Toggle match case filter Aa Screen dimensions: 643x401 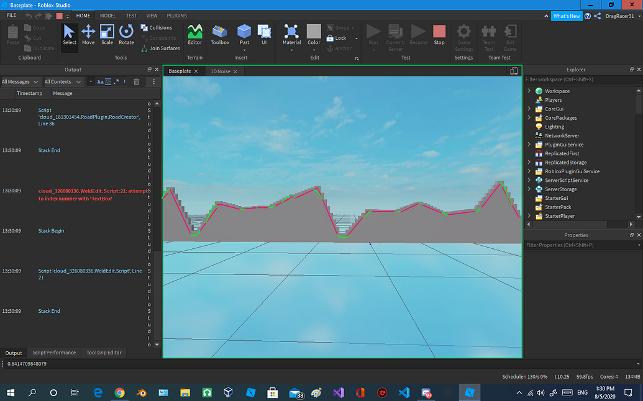pyautogui.click(x=100, y=82)
